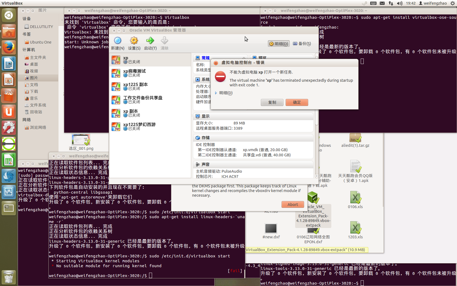Open the Trash in the launcher
This screenshot has width=457, height=286.
pyautogui.click(x=9, y=277)
